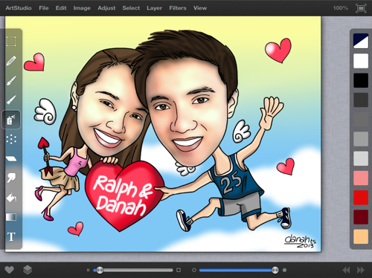Open the Layers panel icon
This screenshot has width=372, height=278.
click(x=28, y=270)
